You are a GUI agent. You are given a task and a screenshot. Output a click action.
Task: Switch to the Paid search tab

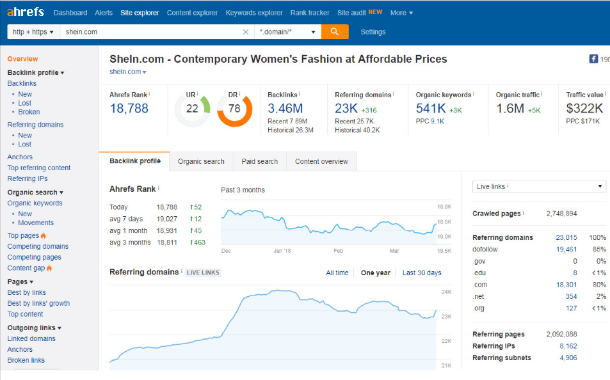point(259,161)
